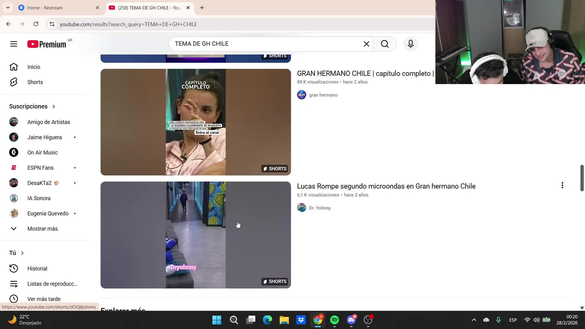Play the Dryohnny hallway short thumbnail

[196, 235]
